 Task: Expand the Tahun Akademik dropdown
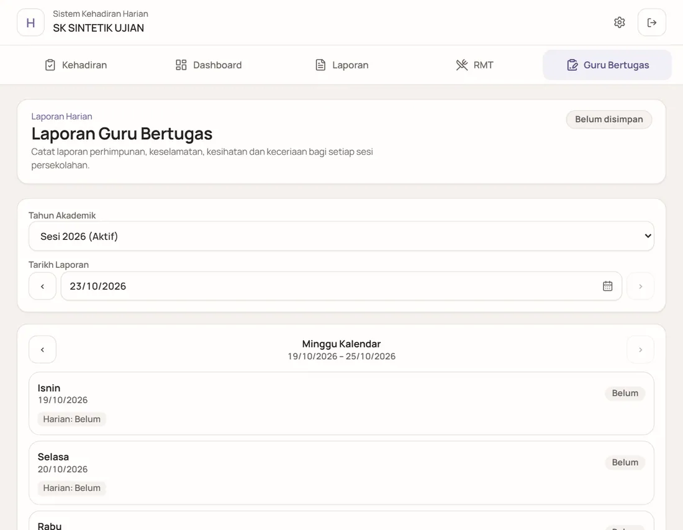(341, 236)
